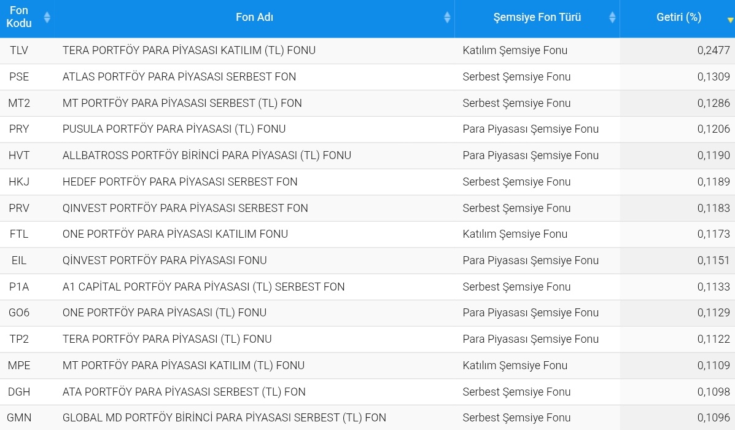Screen dimensions: 735x430
Task: Click return value 0,1098
Action: (714, 391)
